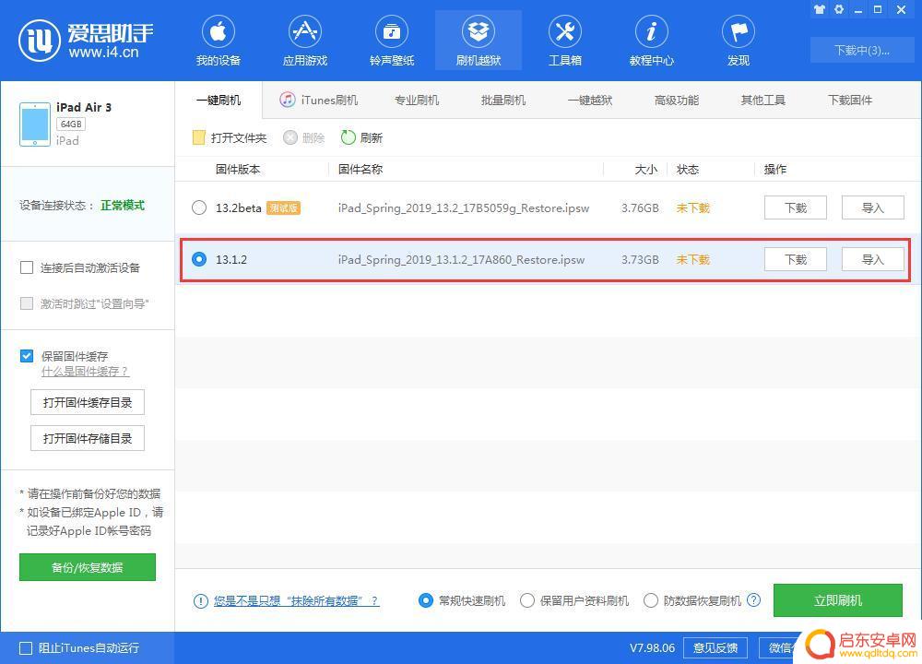This screenshot has height=664, width=922.
Task: Open settings gear in title bar
Action: pos(839,9)
